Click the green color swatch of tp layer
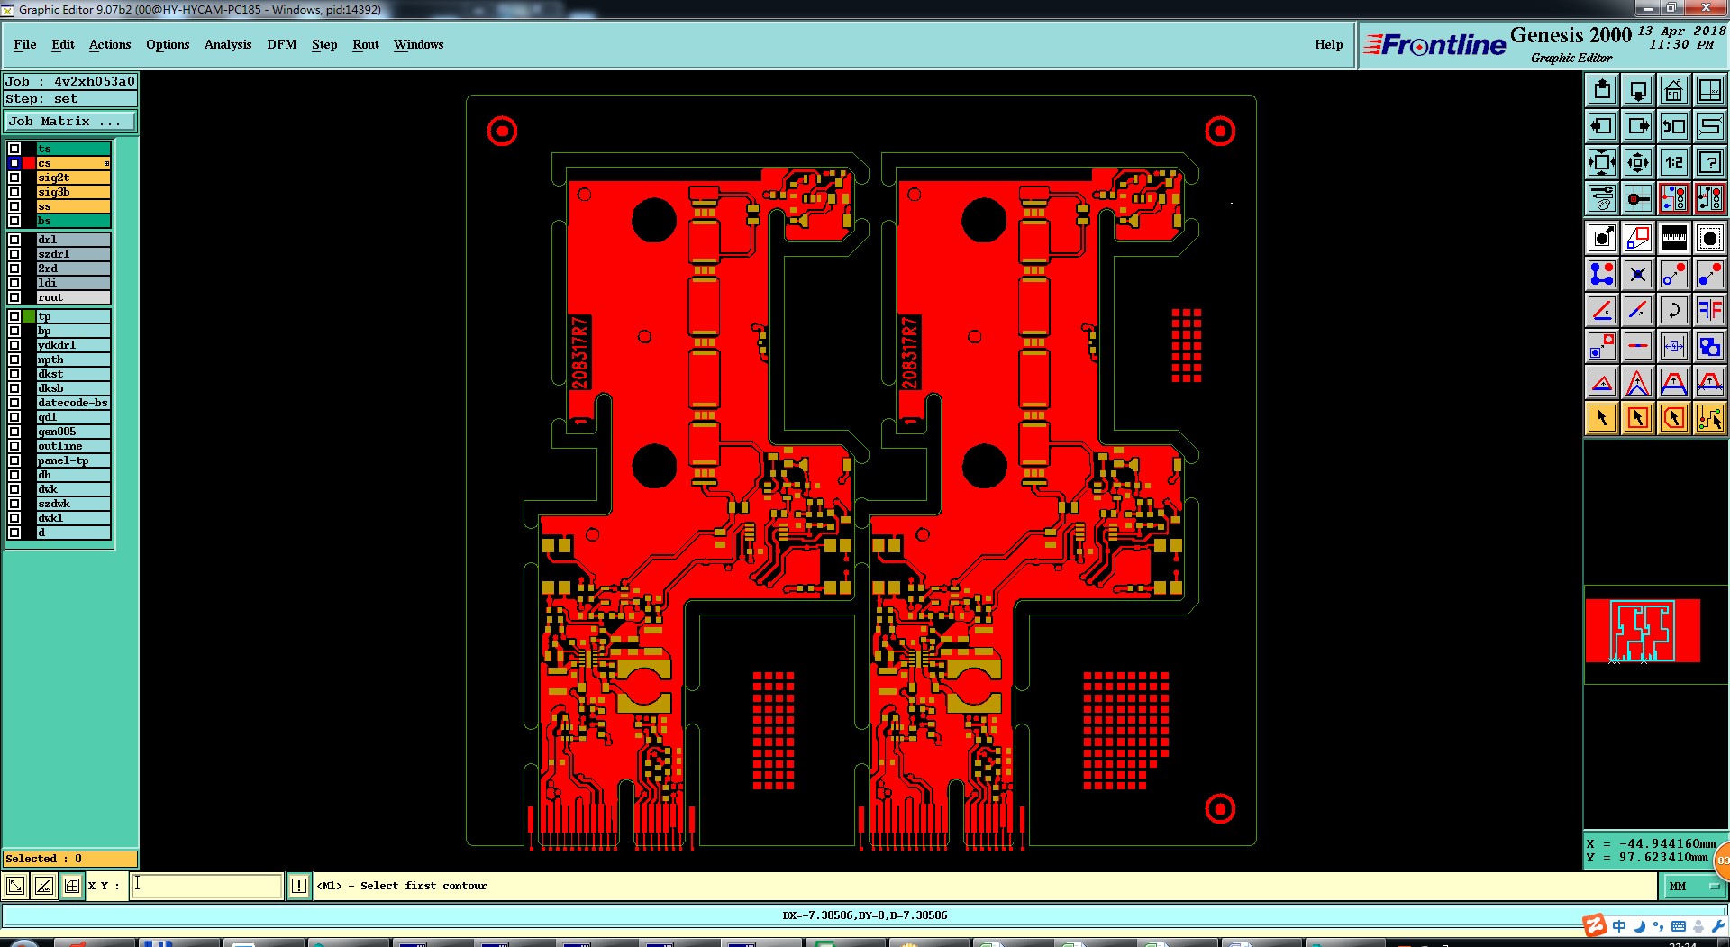Viewport: 1730px width, 947px height. (x=29, y=316)
